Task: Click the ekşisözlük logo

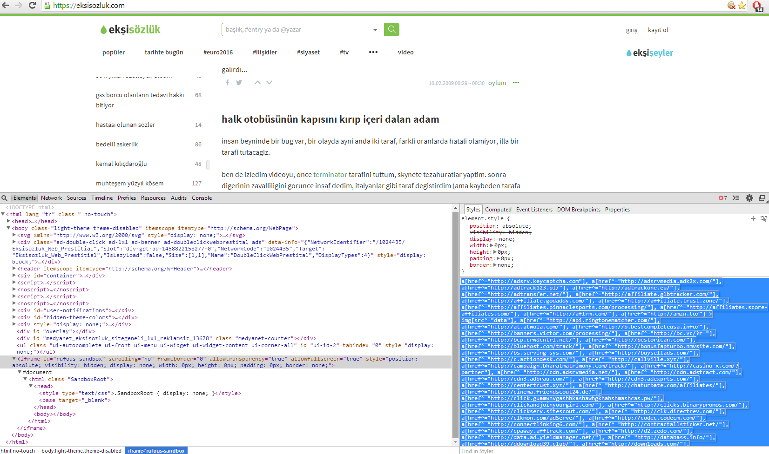Action: pos(130,30)
